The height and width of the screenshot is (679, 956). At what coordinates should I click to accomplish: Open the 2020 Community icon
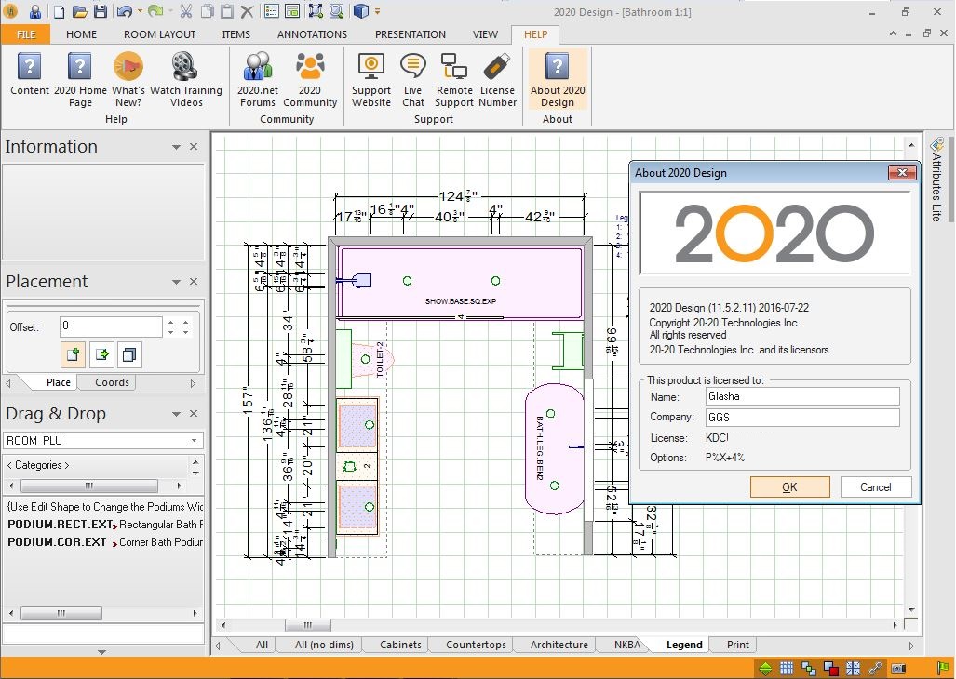click(x=310, y=79)
